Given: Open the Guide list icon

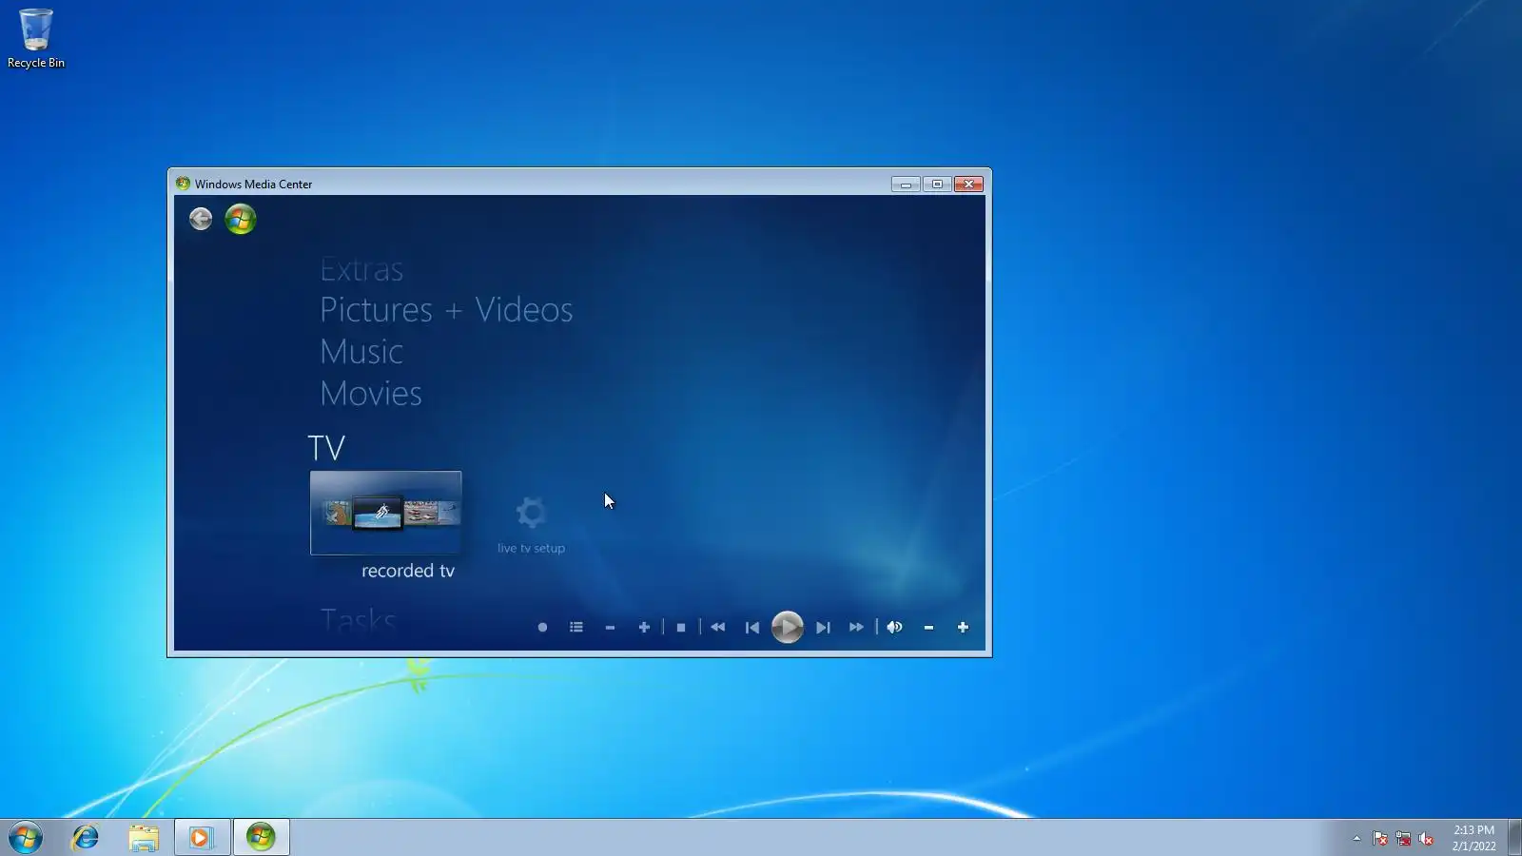Looking at the screenshot, I should pyautogui.click(x=576, y=628).
